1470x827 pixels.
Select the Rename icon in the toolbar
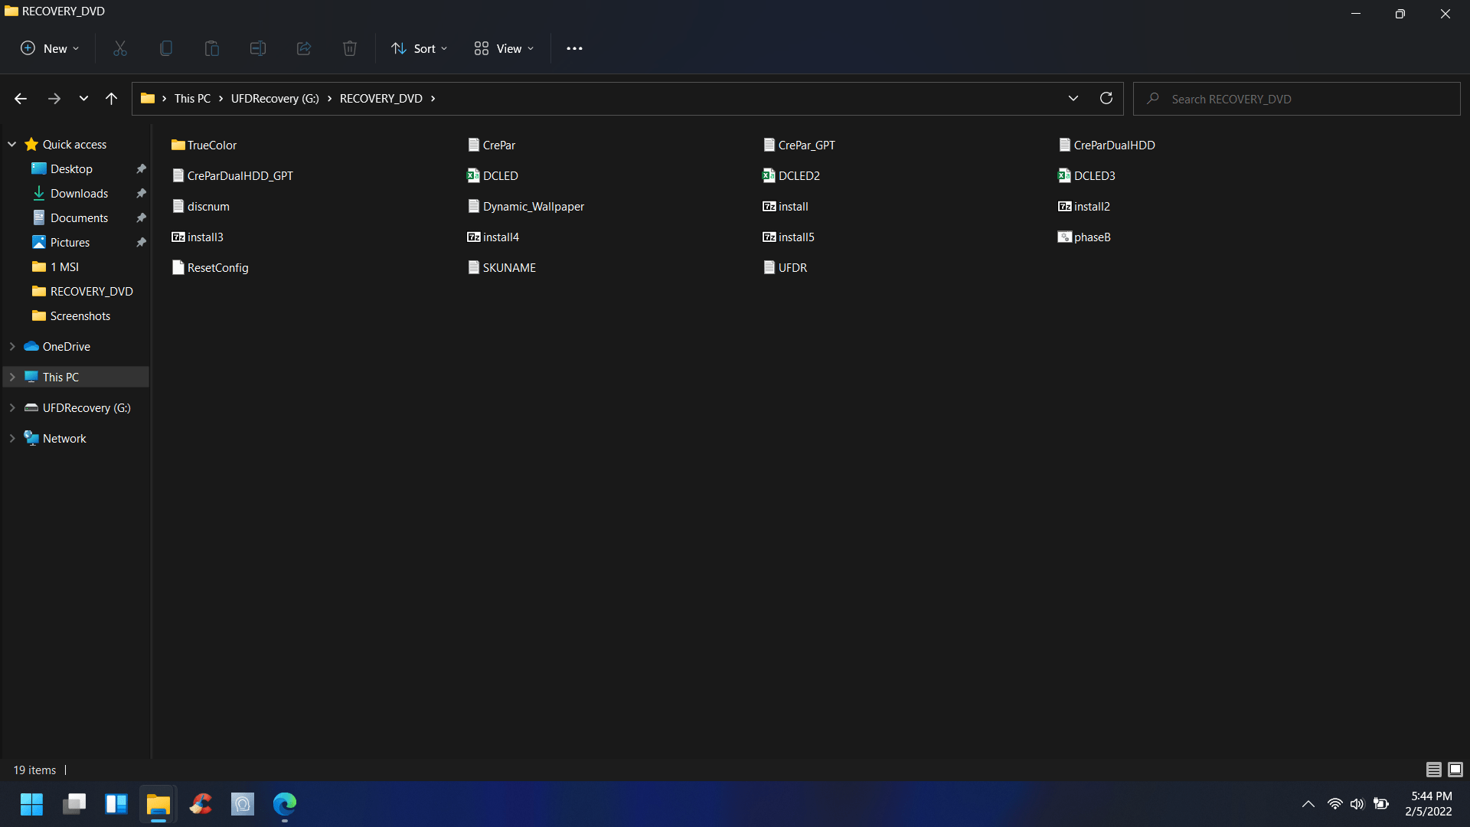click(x=257, y=47)
